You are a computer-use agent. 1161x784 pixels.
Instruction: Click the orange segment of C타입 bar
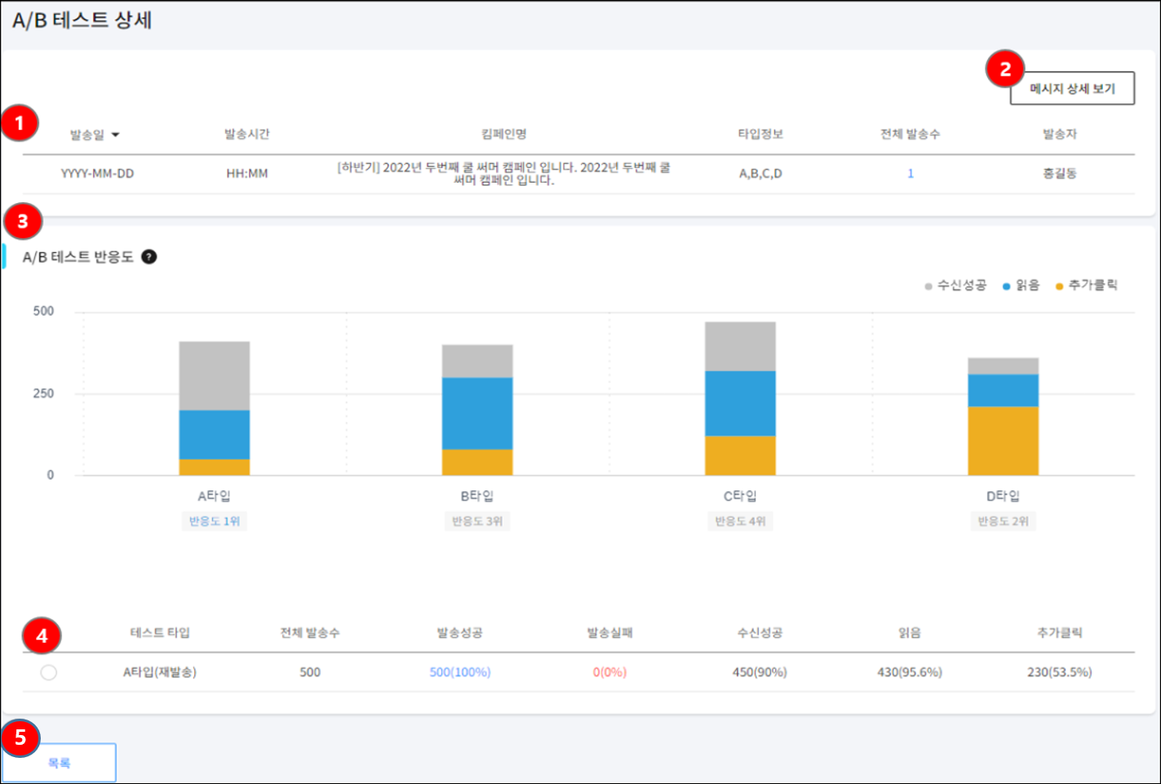pos(740,456)
